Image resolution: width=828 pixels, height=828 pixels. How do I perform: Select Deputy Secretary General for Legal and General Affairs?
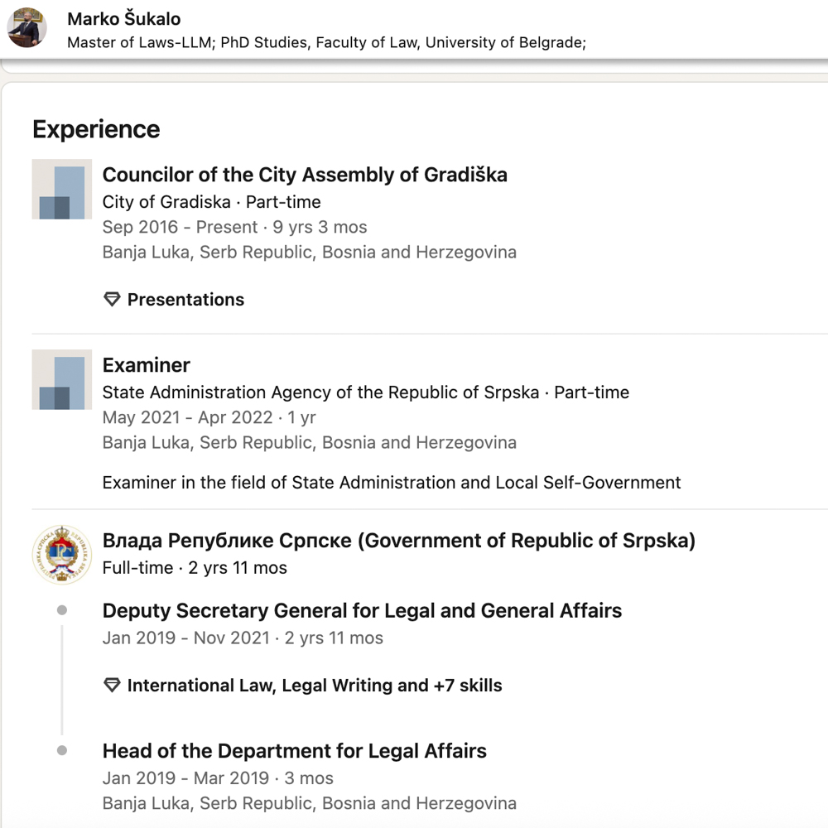coord(362,611)
